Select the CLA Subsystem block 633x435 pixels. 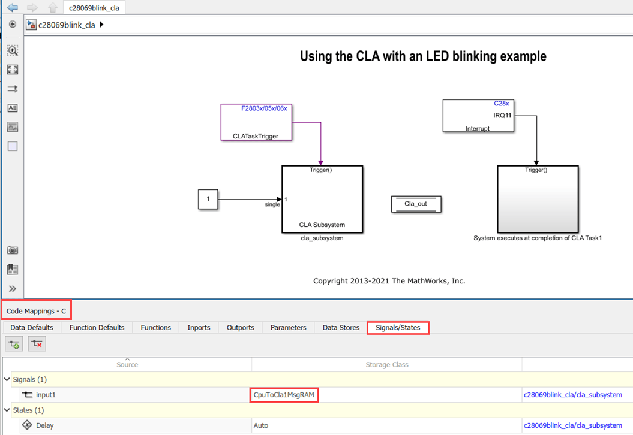[322, 199]
